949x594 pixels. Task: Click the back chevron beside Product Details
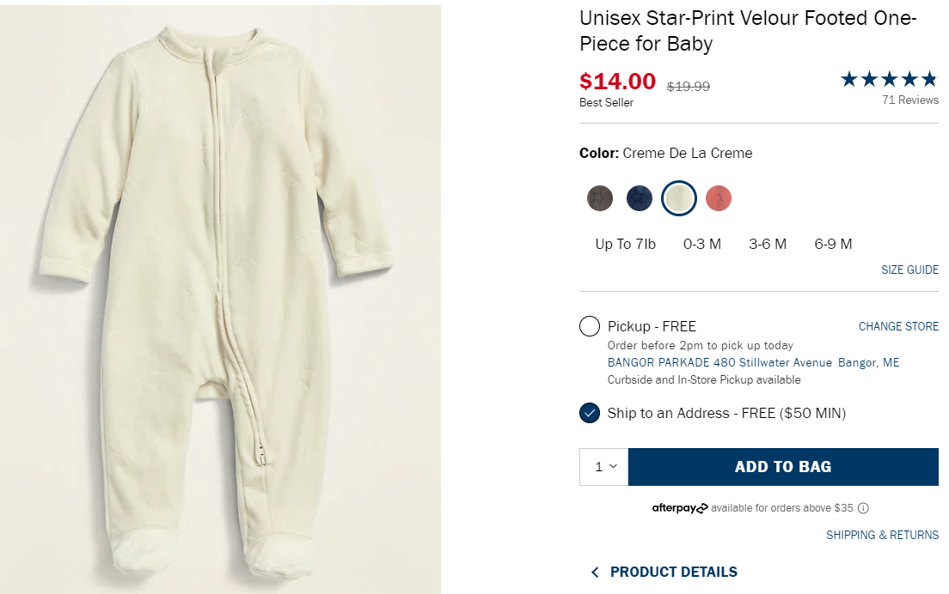(595, 572)
